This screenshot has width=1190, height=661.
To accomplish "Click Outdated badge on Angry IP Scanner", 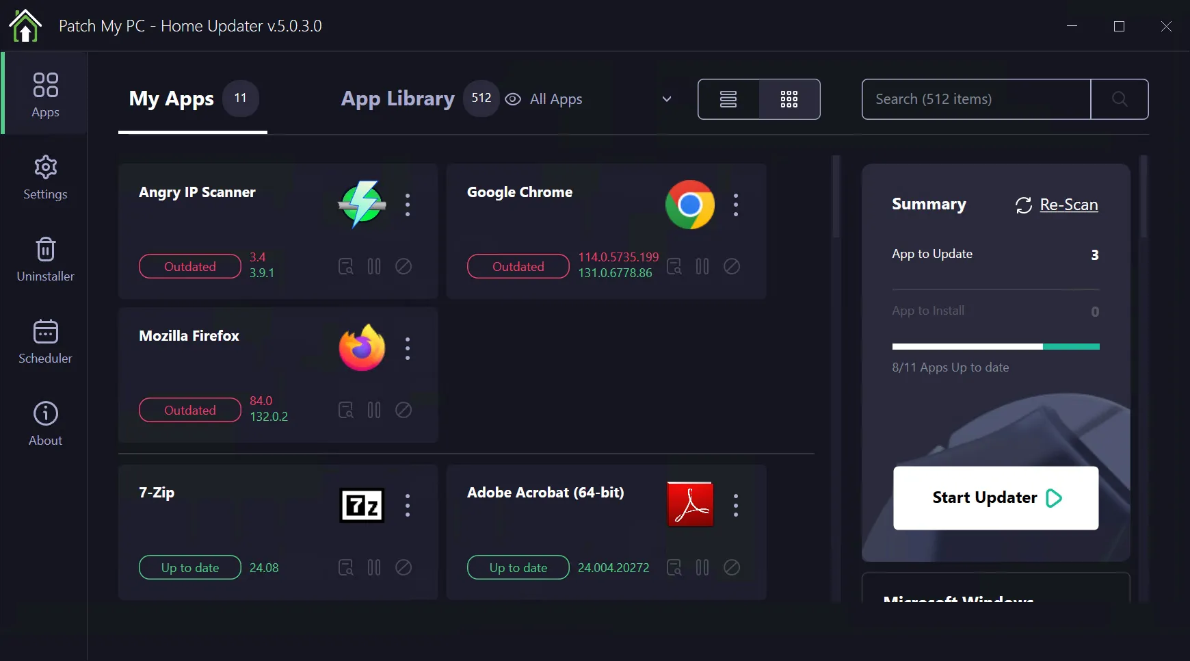I will click(190, 266).
